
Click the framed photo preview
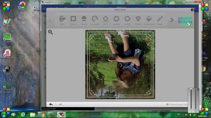(120, 65)
